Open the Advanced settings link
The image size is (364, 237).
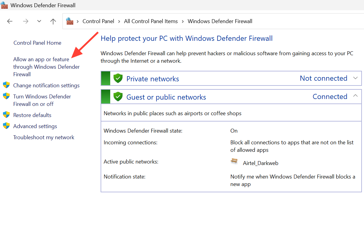(x=35, y=126)
